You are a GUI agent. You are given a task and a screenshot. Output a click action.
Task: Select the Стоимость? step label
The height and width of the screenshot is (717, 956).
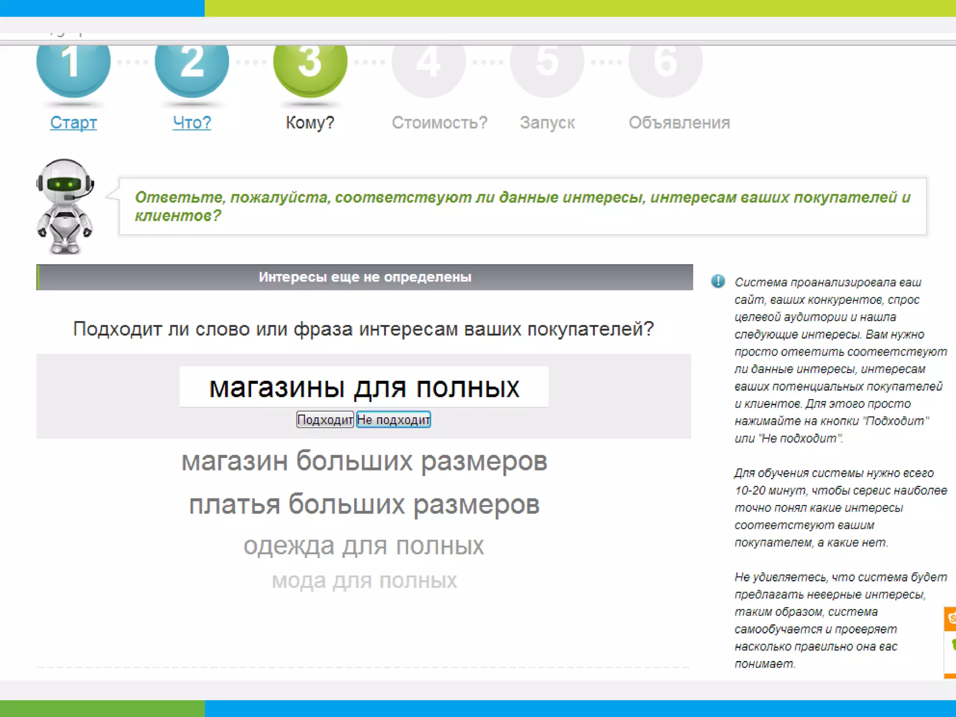tap(439, 123)
